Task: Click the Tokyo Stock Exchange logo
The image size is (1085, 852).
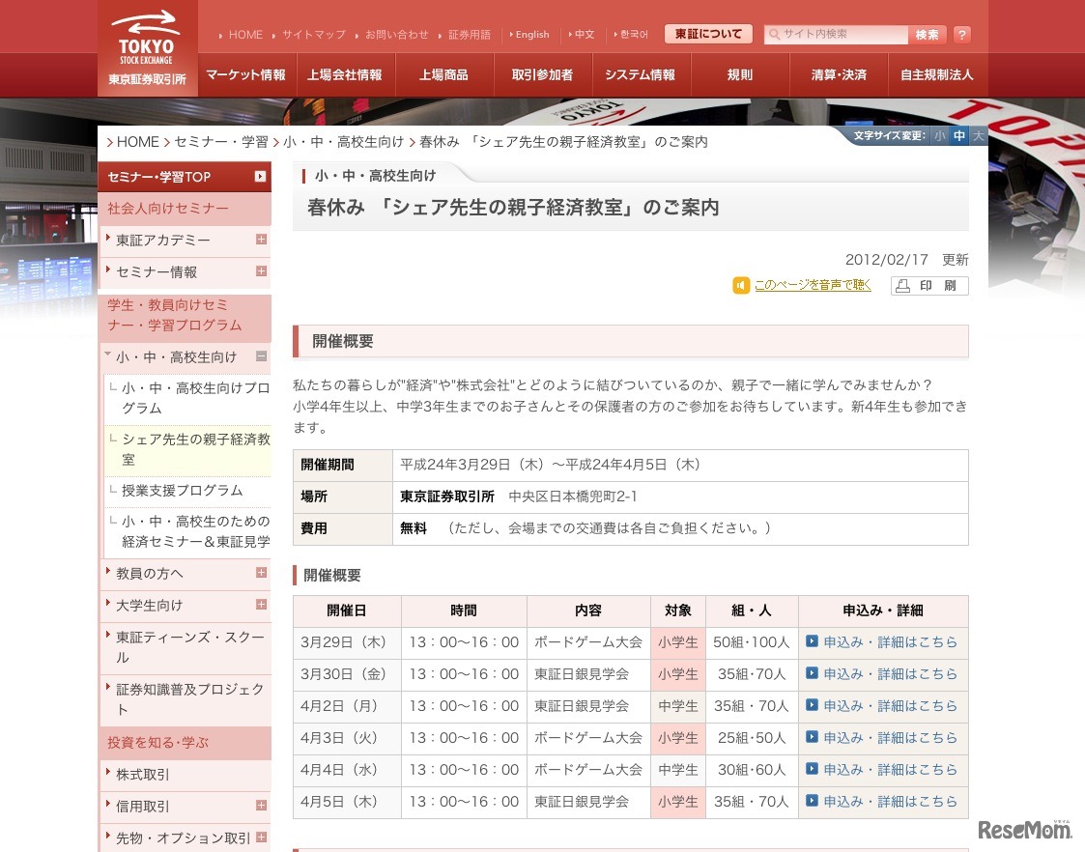Action: pyautogui.click(x=146, y=45)
